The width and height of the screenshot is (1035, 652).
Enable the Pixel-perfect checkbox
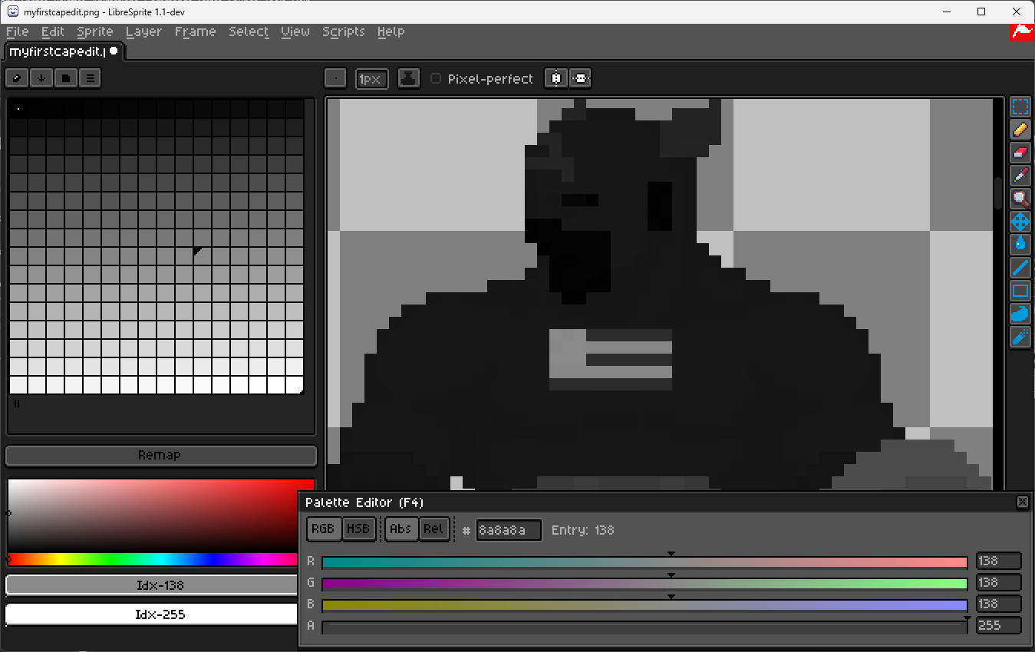(x=436, y=78)
